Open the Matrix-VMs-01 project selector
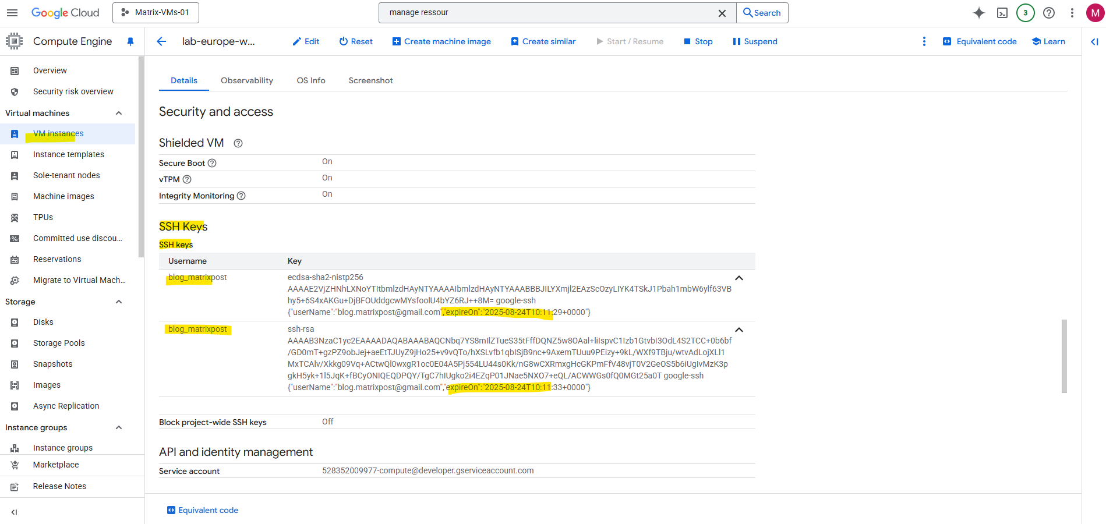Screen dimensions: 1106x524 (x=156, y=13)
